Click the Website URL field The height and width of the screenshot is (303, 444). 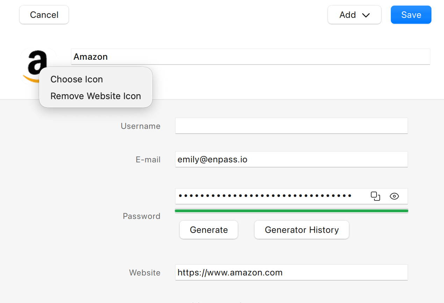tap(292, 272)
